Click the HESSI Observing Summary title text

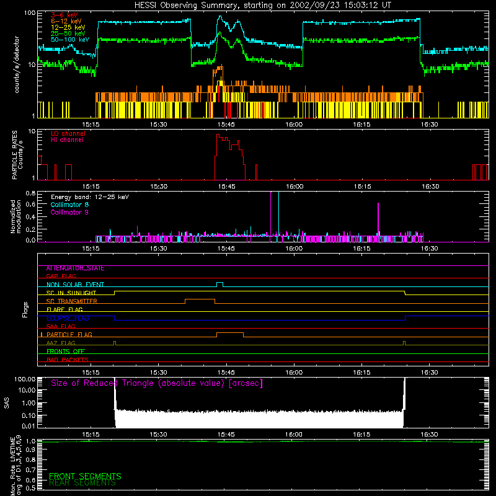coord(262,6)
